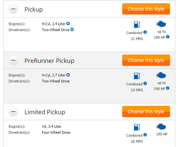
Task: Expand PreRunner 2.7 Liter engine options
Action: coord(68,75)
